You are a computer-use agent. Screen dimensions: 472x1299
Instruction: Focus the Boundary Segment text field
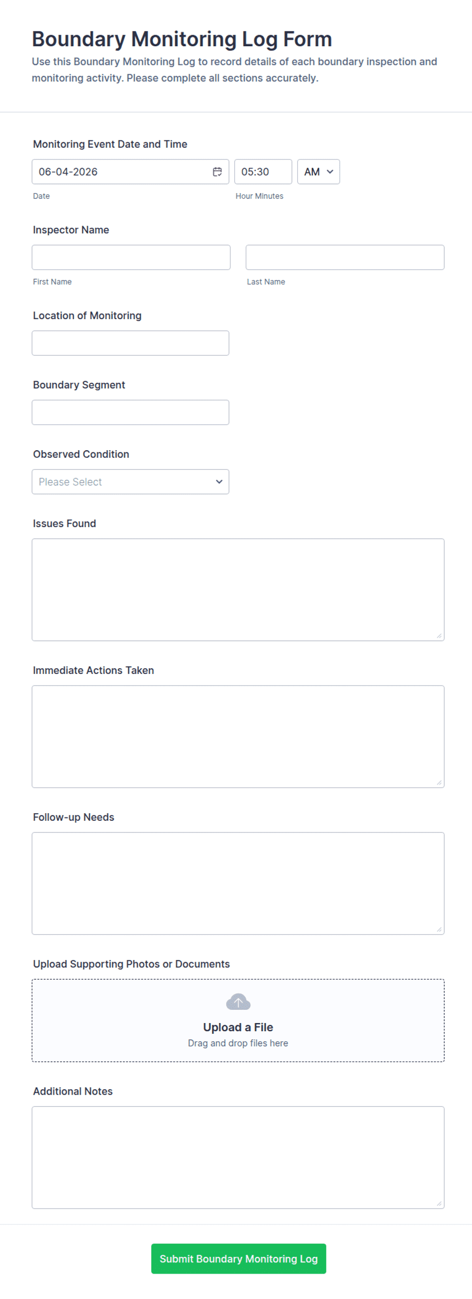pos(130,413)
